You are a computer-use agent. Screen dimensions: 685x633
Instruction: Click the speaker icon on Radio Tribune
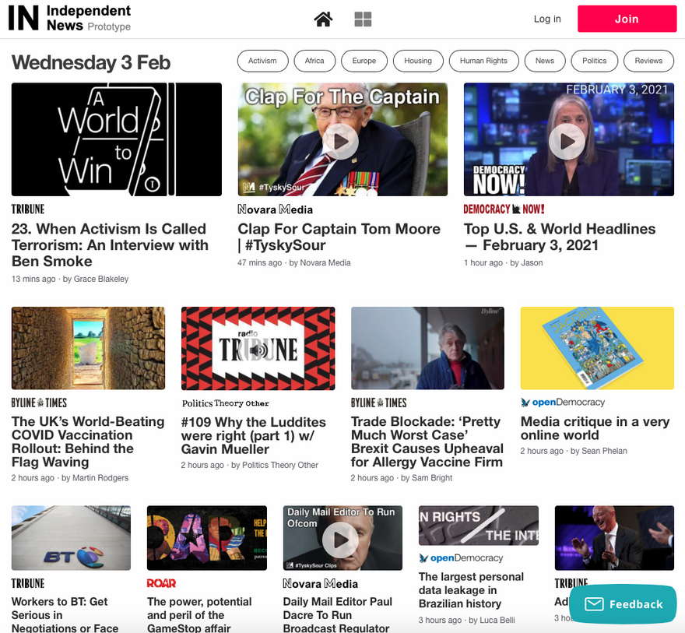(258, 351)
